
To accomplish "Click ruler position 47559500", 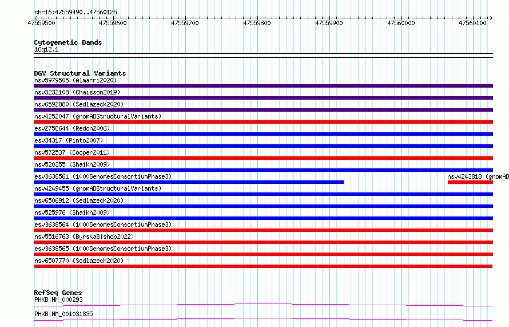I will click(x=42, y=23).
